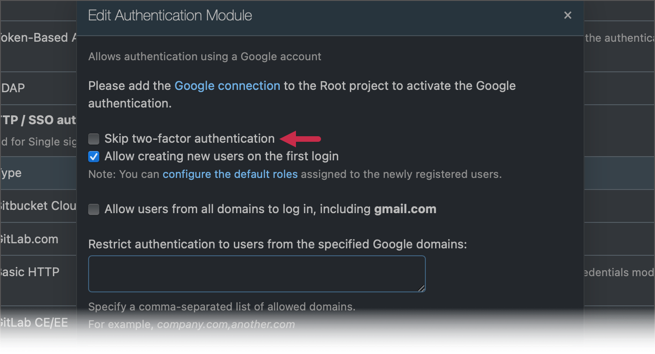Close the Edit Authentication Module dialog
This screenshot has width=655, height=354.
point(568,15)
